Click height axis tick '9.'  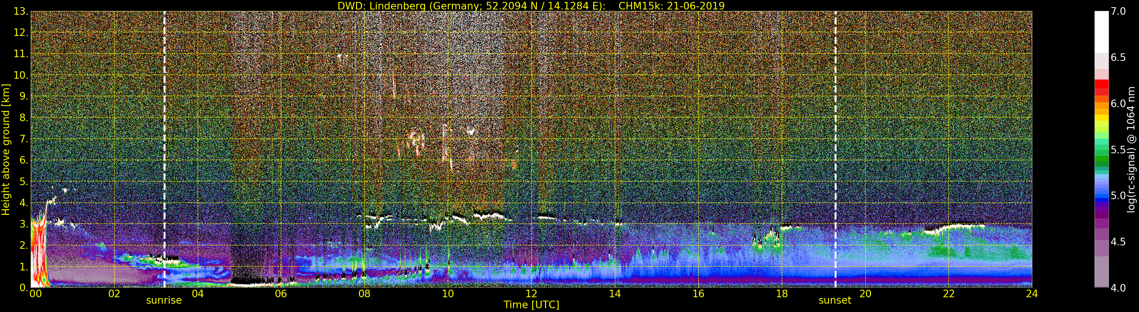tap(24, 96)
